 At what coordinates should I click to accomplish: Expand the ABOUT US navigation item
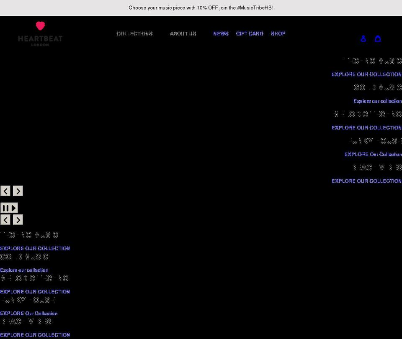(x=183, y=33)
